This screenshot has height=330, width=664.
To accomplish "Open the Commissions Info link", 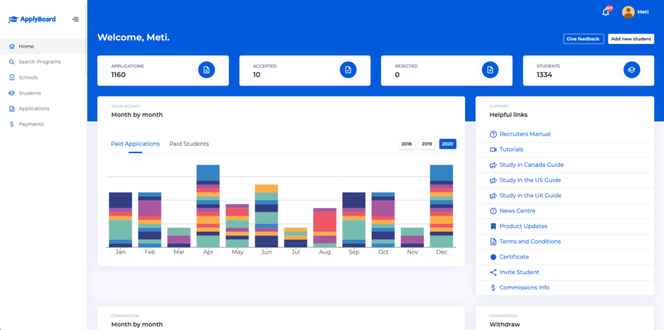I will pyautogui.click(x=524, y=288).
